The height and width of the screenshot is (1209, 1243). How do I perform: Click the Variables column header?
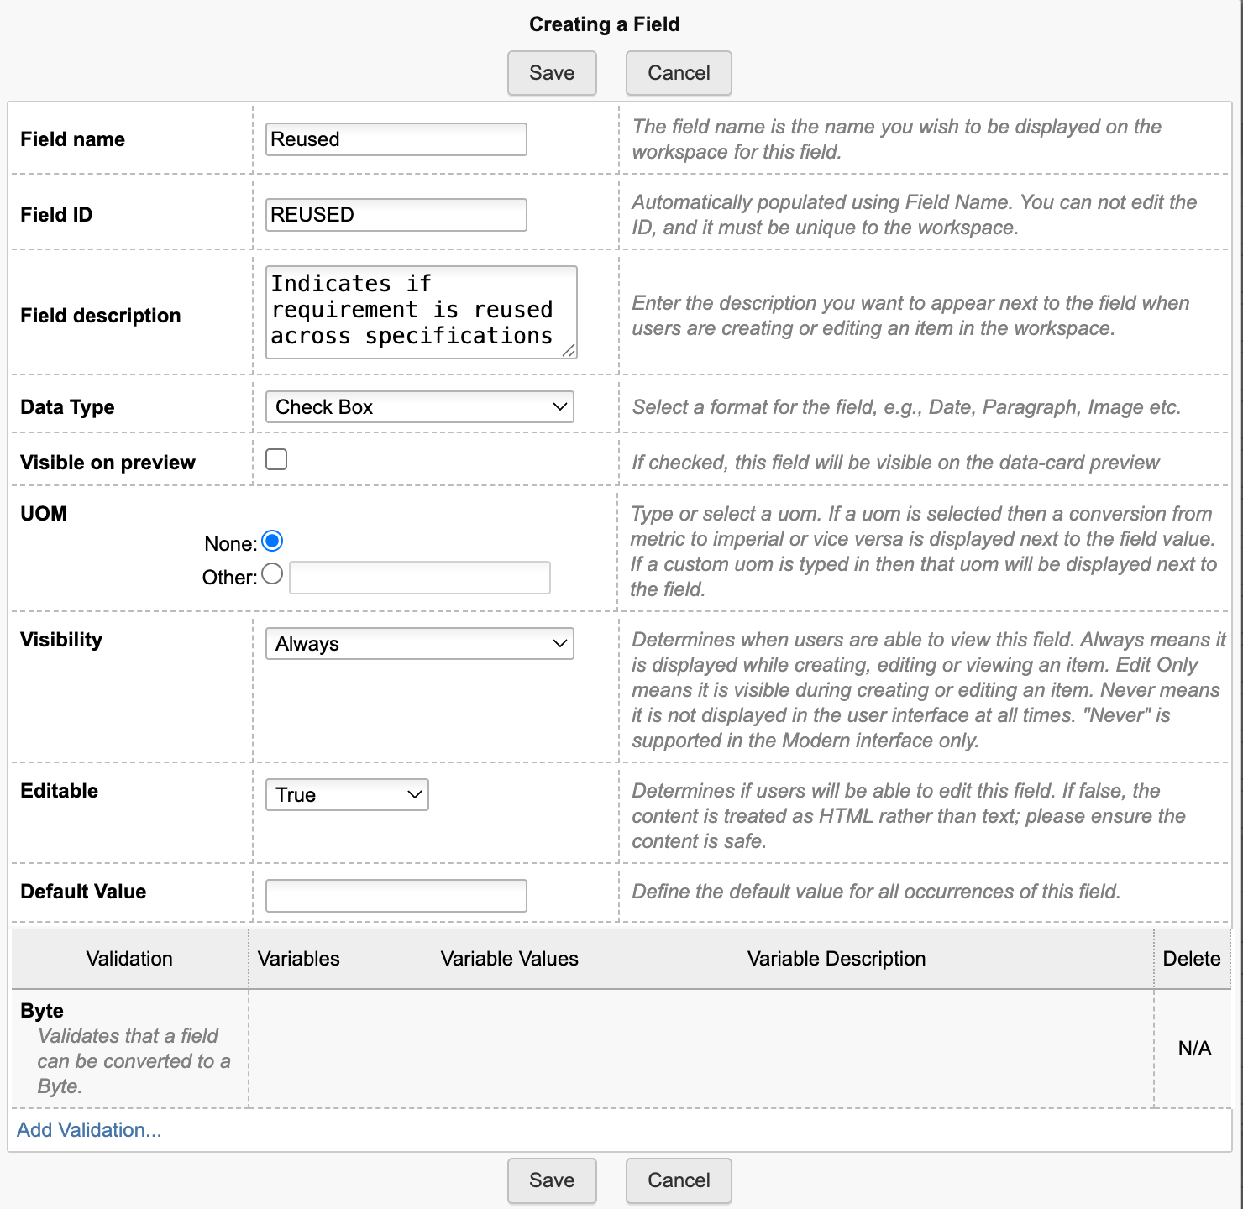(x=299, y=959)
